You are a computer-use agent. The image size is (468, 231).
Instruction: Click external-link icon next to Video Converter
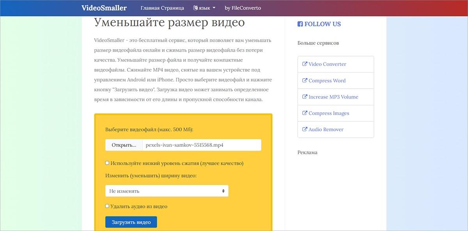(x=305, y=64)
